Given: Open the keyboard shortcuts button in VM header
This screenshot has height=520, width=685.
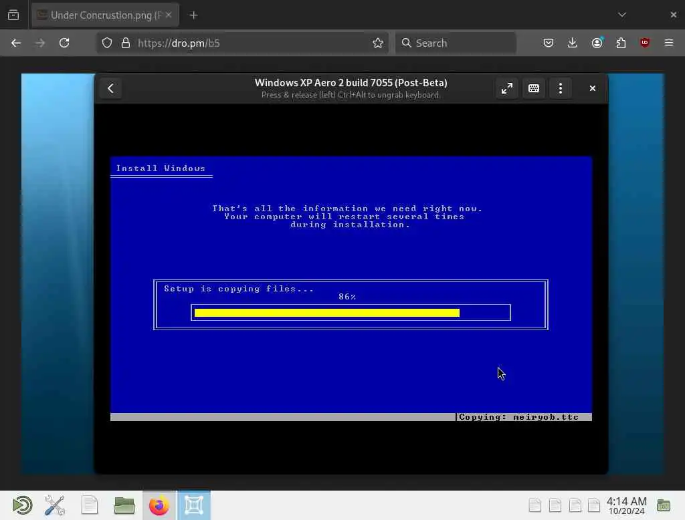Looking at the screenshot, I should pyautogui.click(x=533, y=88).
